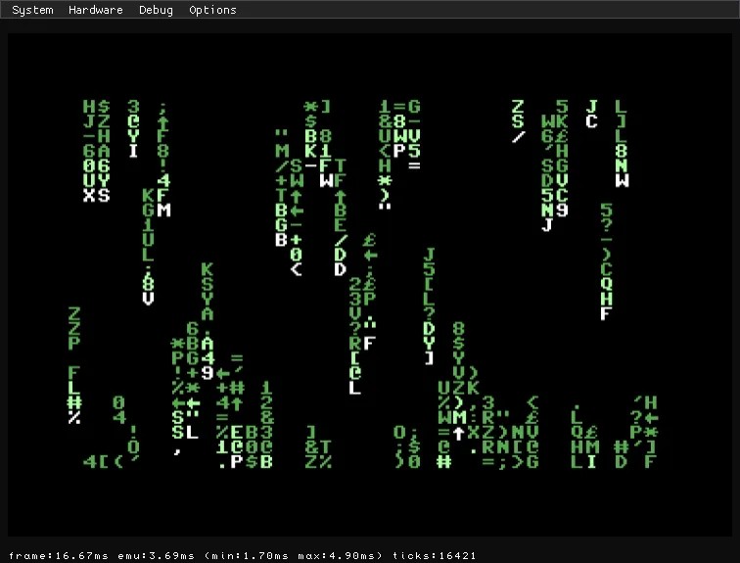Image resolution: width=740 pixels, height=563 pixels.
Task: Open the Options menu
Action: pyautogui.click(x=212, y=10)
